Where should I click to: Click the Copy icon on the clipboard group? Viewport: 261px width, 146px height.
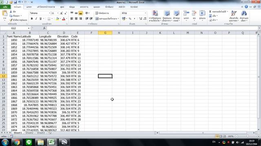pos(11,16)
